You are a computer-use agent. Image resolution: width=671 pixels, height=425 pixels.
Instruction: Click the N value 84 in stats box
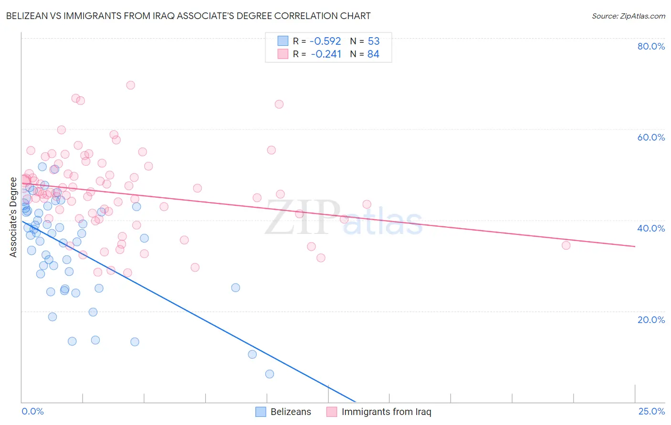coord(373,54)
